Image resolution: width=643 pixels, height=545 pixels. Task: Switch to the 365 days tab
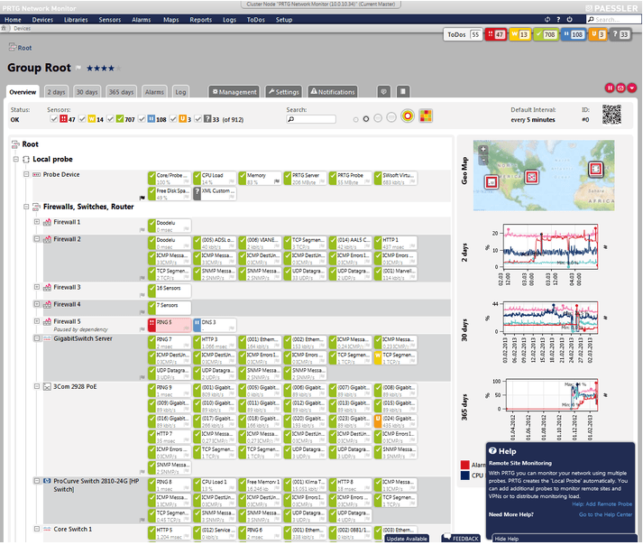point(121,92)
